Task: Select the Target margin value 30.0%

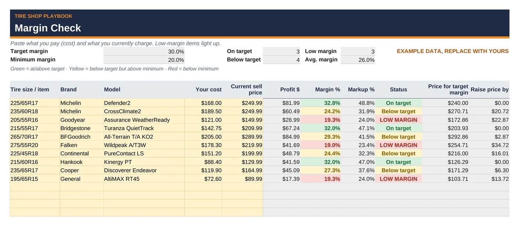Action: (144, 51)
